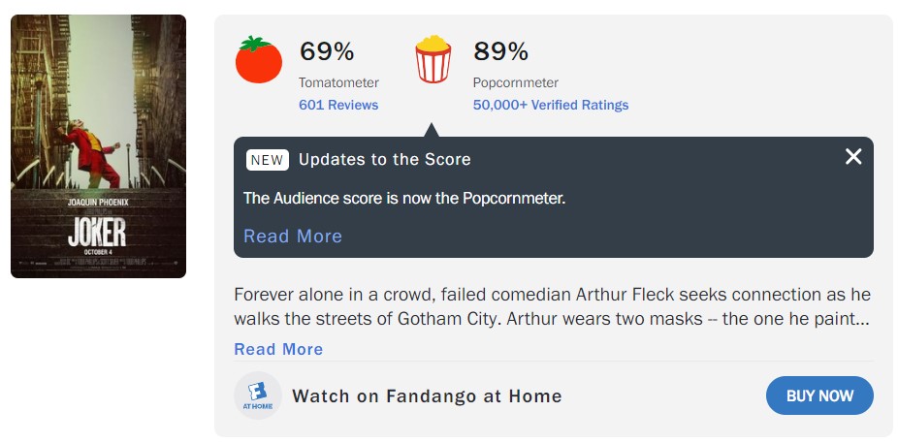Click the Arthur Fleck synopsis paragraph
Viewport: 898px width, 443px height.
pyautogui.click(x=552, y=306)
